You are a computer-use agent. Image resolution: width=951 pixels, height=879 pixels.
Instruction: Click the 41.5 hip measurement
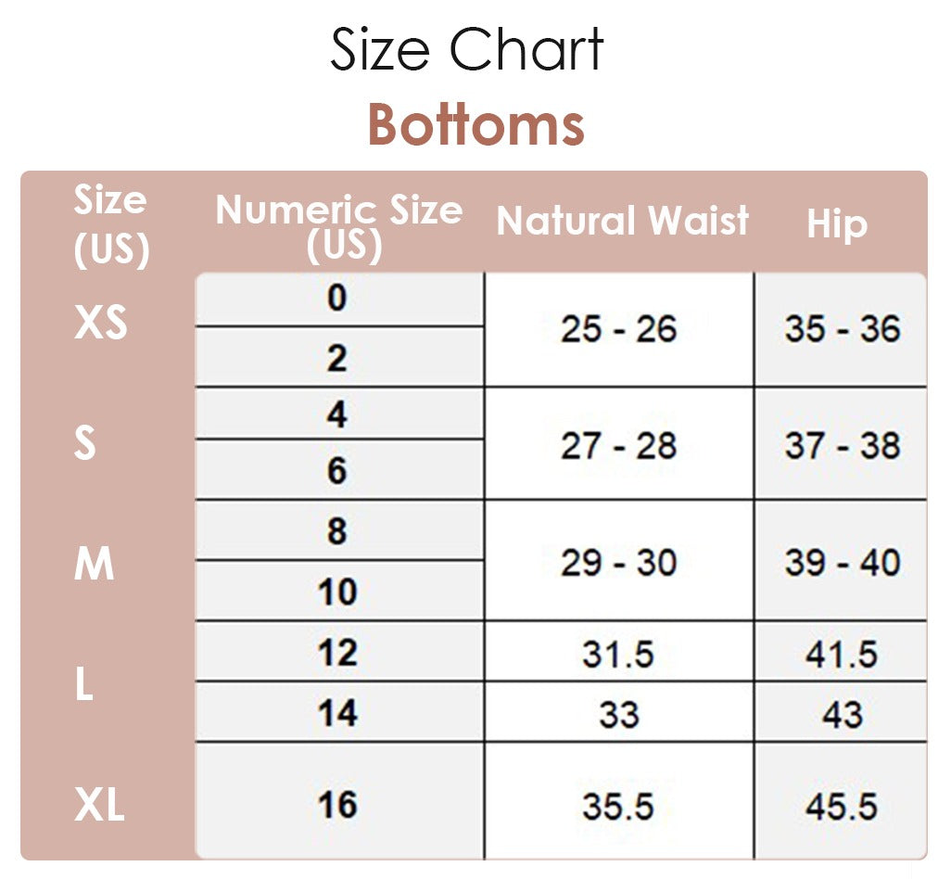click(842, 654)
